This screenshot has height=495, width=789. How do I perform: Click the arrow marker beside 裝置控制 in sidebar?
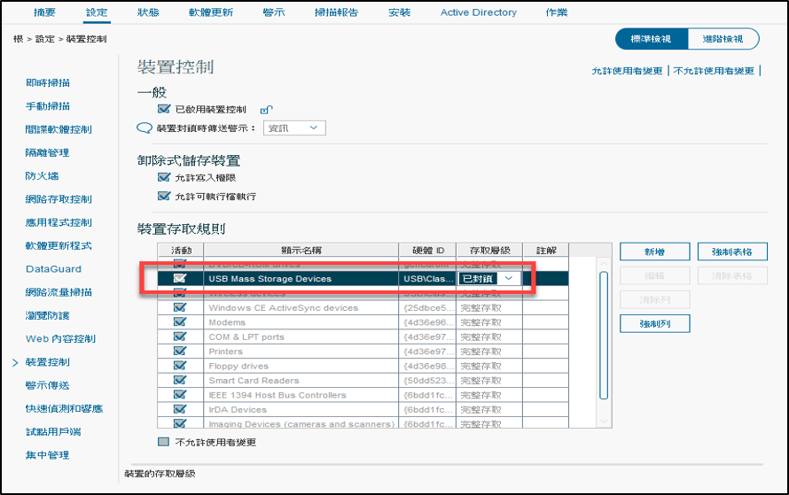pyautogui.click(x=14, y=362)
